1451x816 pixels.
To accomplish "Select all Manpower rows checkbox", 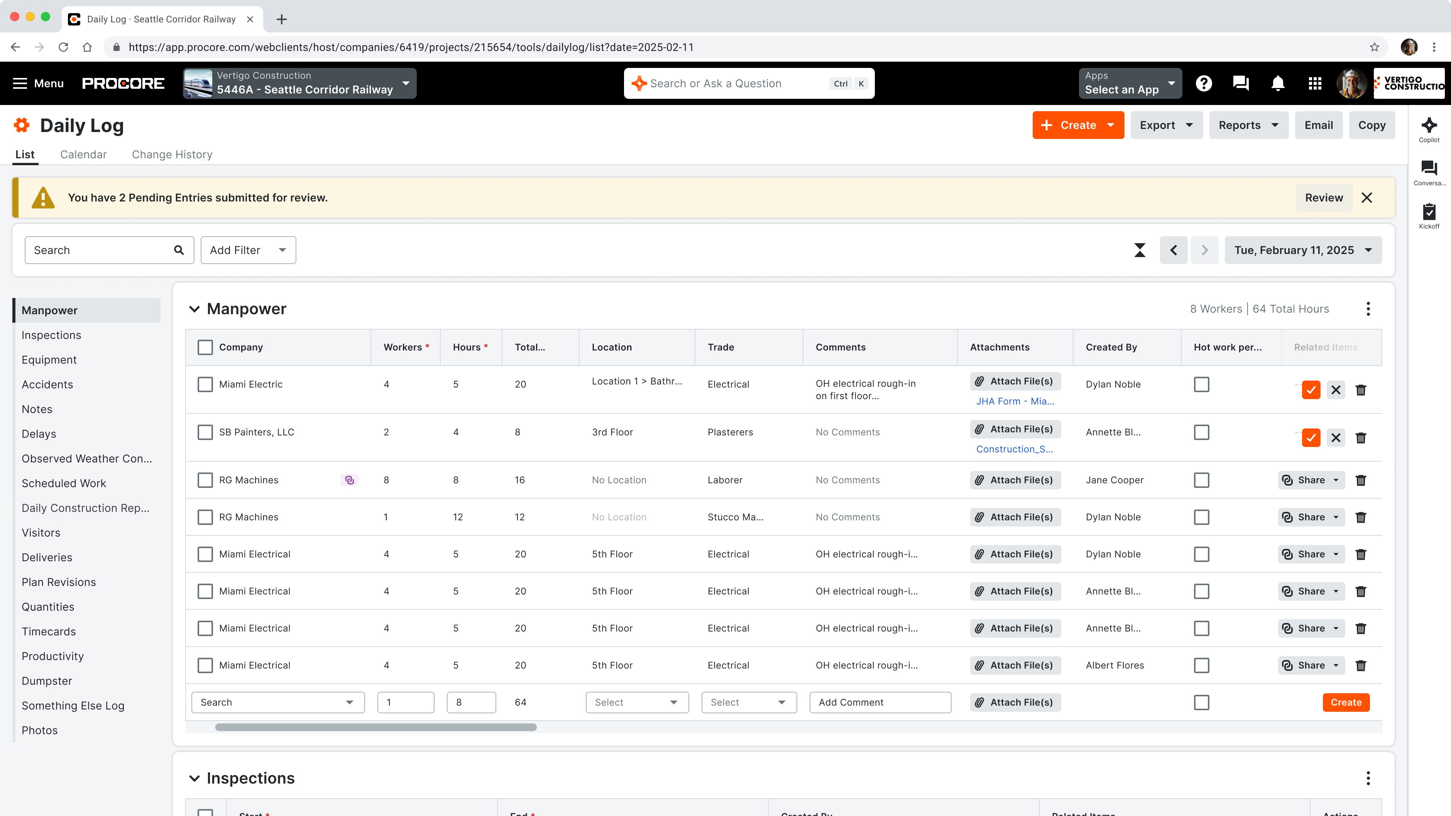I will (205, 347).
